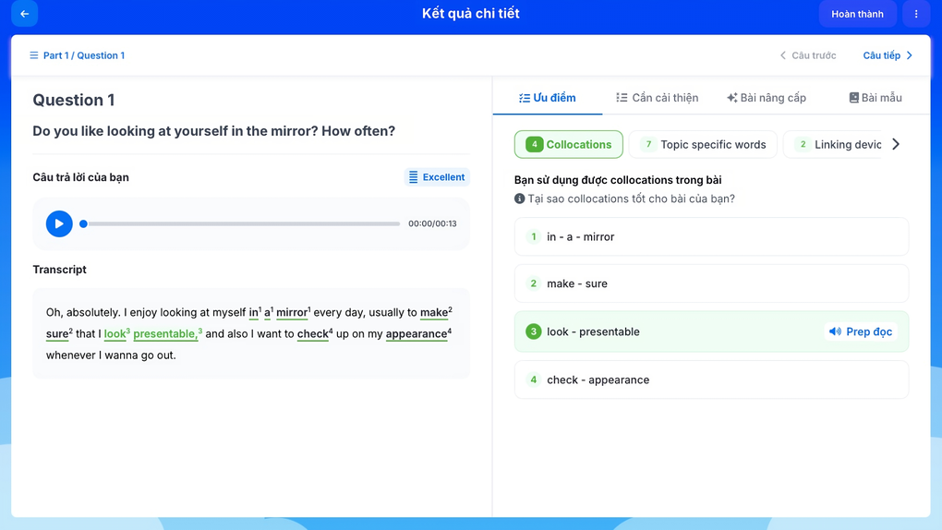Click 'Tại sao collocations tốt' help text
Screen dimensions: 942x530
coord(631,199)
